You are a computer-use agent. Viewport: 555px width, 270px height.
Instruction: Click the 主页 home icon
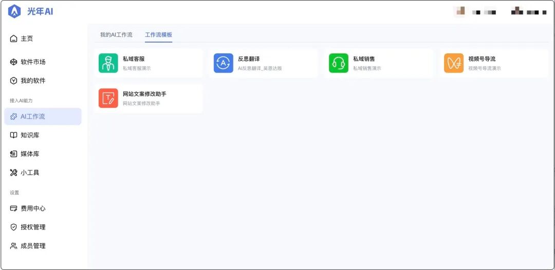[13, 38]
